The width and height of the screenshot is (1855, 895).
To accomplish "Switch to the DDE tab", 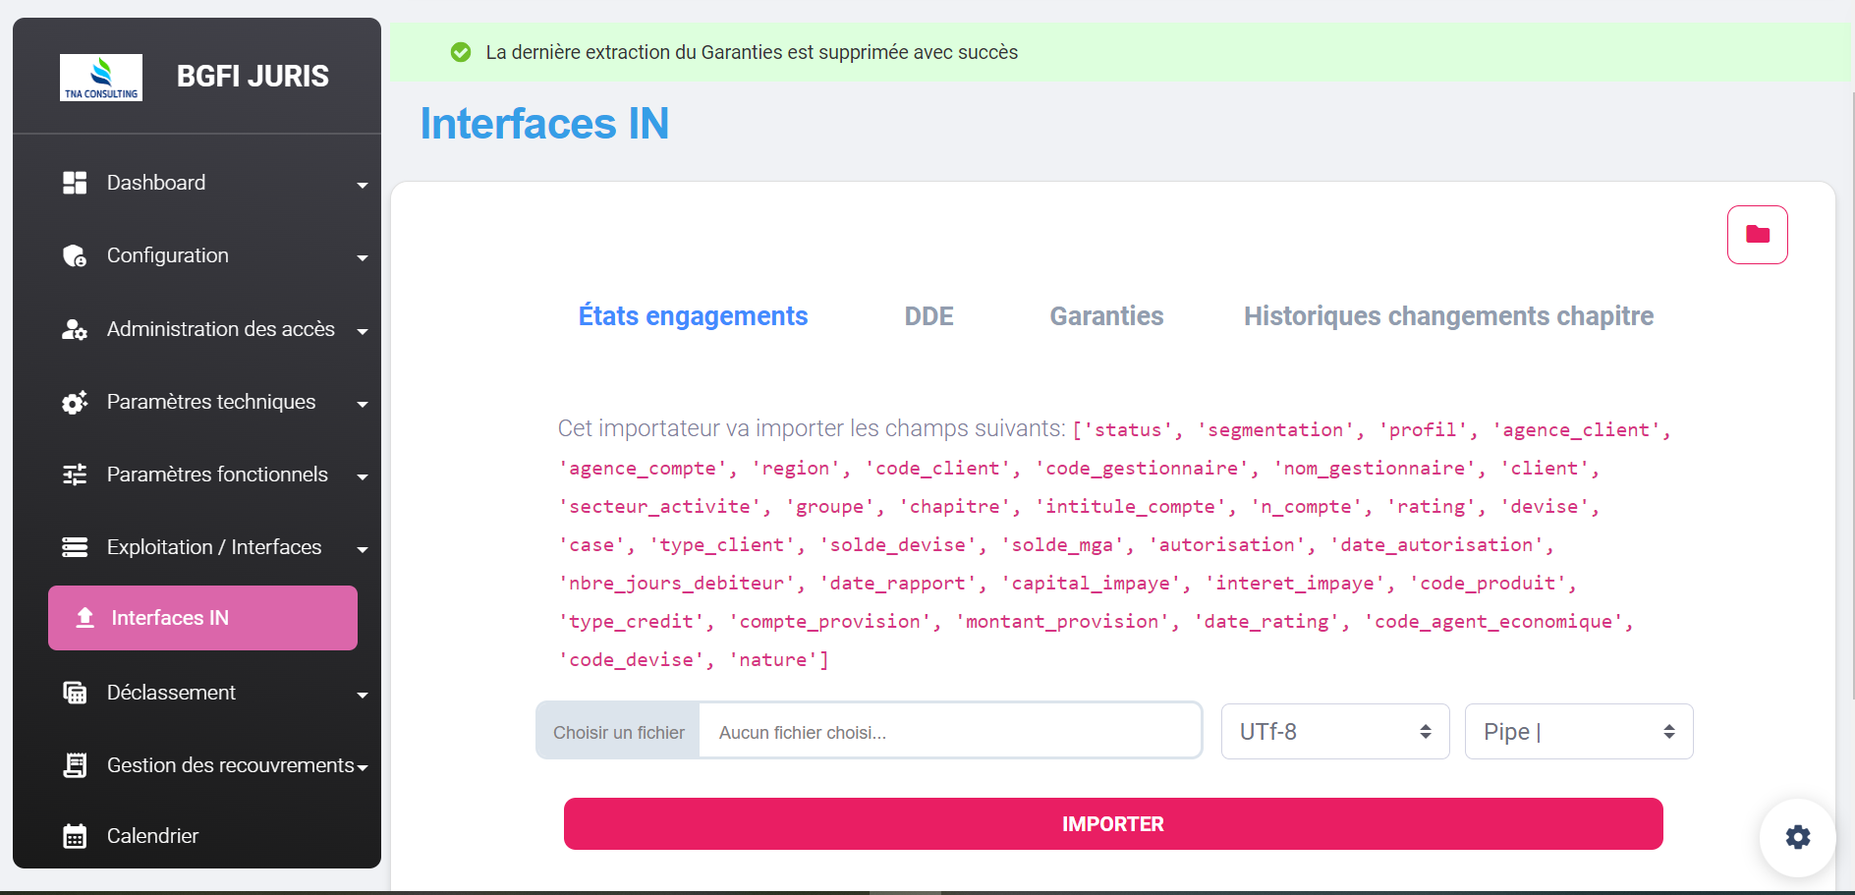I will point(928,316).
